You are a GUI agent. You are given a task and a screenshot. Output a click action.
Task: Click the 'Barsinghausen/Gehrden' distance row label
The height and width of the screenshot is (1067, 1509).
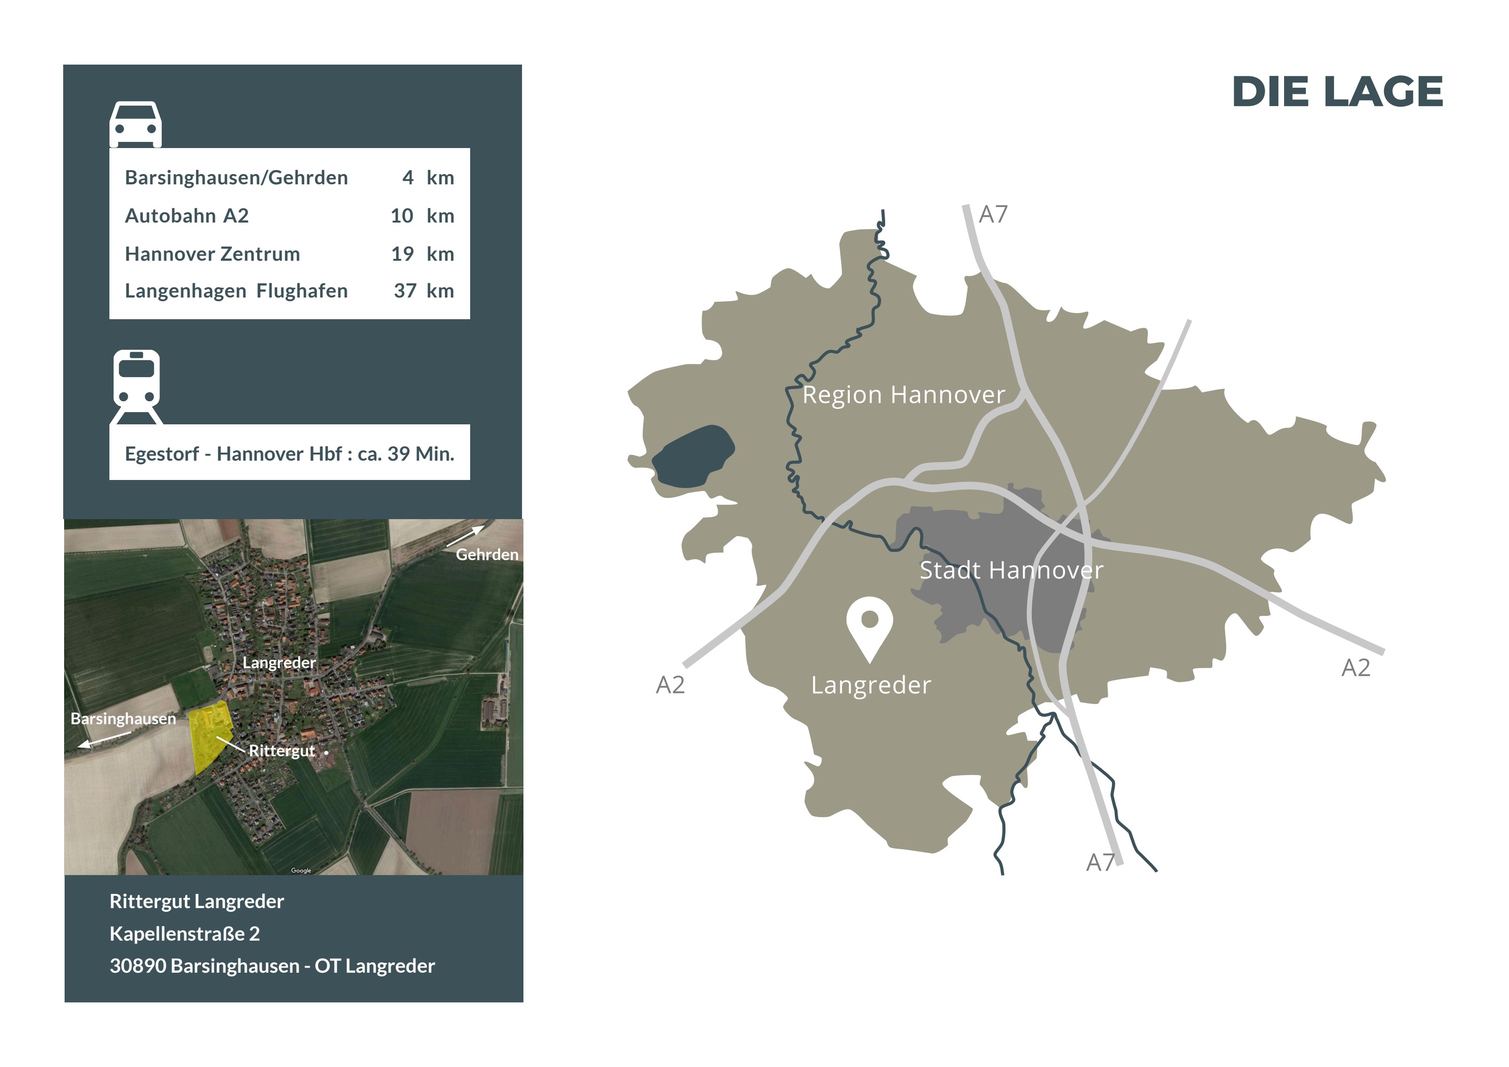pyautogui.click(x=237, y=177)
